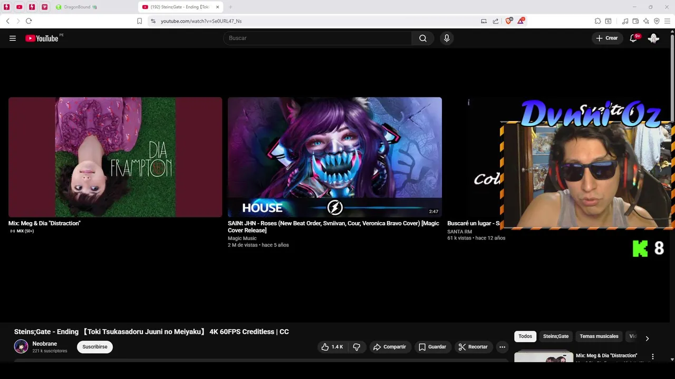Click the Compartir button
This screenshot has width=675, height=379.
click(x=390, y=347)
